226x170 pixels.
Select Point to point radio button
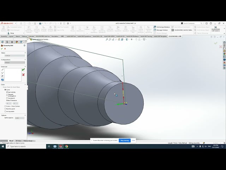5,109
